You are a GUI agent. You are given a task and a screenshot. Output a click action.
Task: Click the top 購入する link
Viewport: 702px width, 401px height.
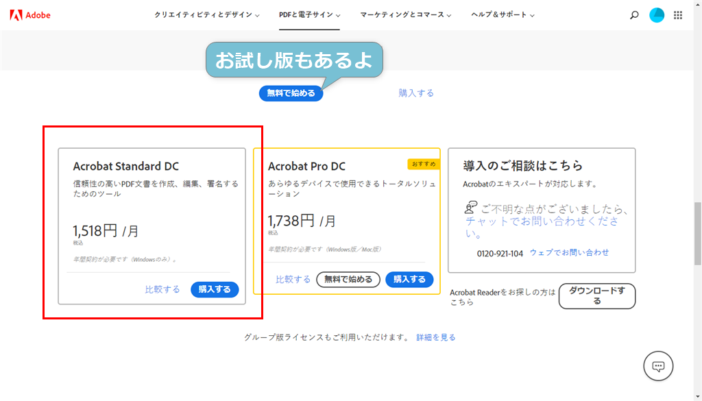pos(416,93)
